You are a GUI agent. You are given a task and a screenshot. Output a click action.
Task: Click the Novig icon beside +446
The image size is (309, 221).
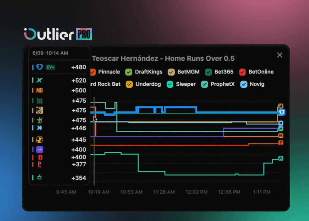40,128
